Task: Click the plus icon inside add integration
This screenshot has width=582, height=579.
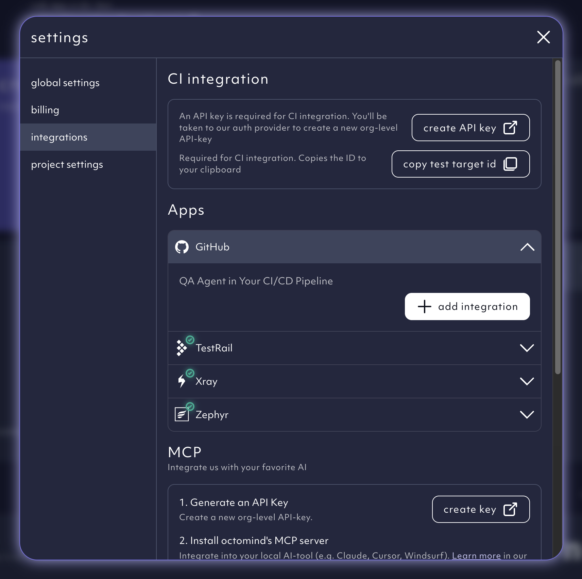Action: pos(424,307)
